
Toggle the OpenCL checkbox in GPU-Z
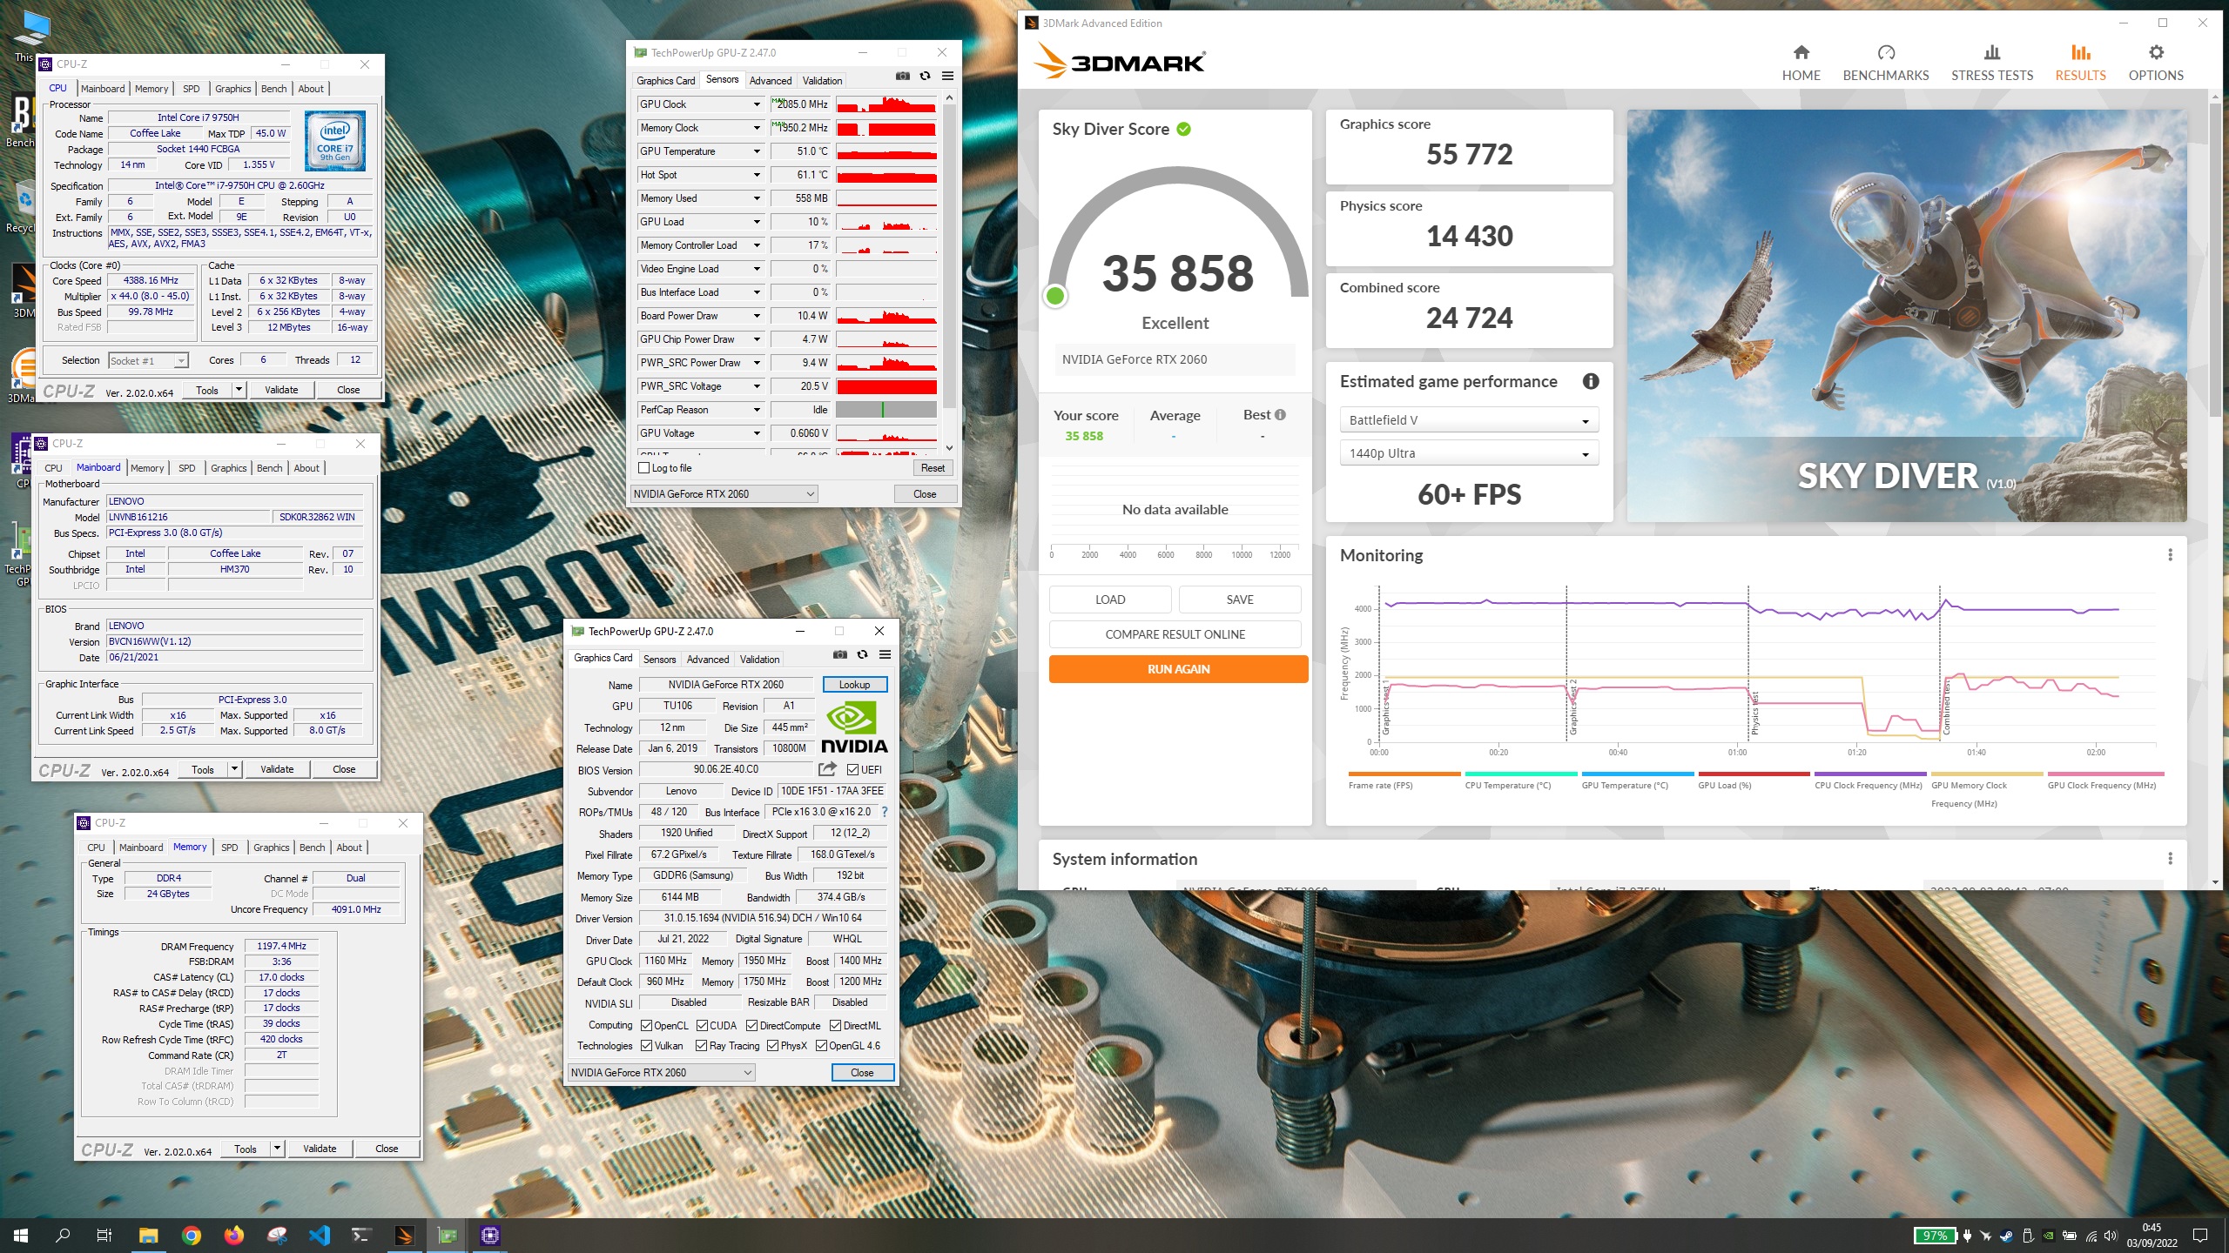[x=647, y=1026]
